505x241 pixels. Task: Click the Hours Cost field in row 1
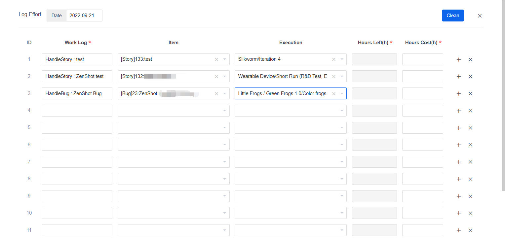click(x=422, y=59)
